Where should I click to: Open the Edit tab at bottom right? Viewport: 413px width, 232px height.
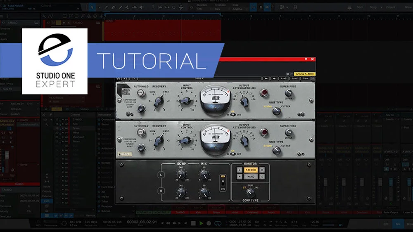point(386,224)
